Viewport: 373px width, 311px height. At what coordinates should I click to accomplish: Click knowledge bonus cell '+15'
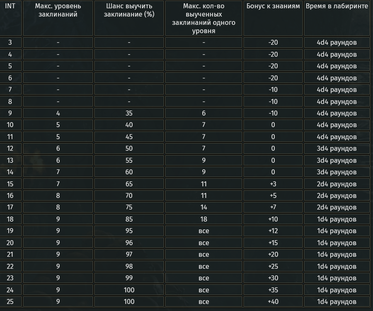(x=273, y=243)
